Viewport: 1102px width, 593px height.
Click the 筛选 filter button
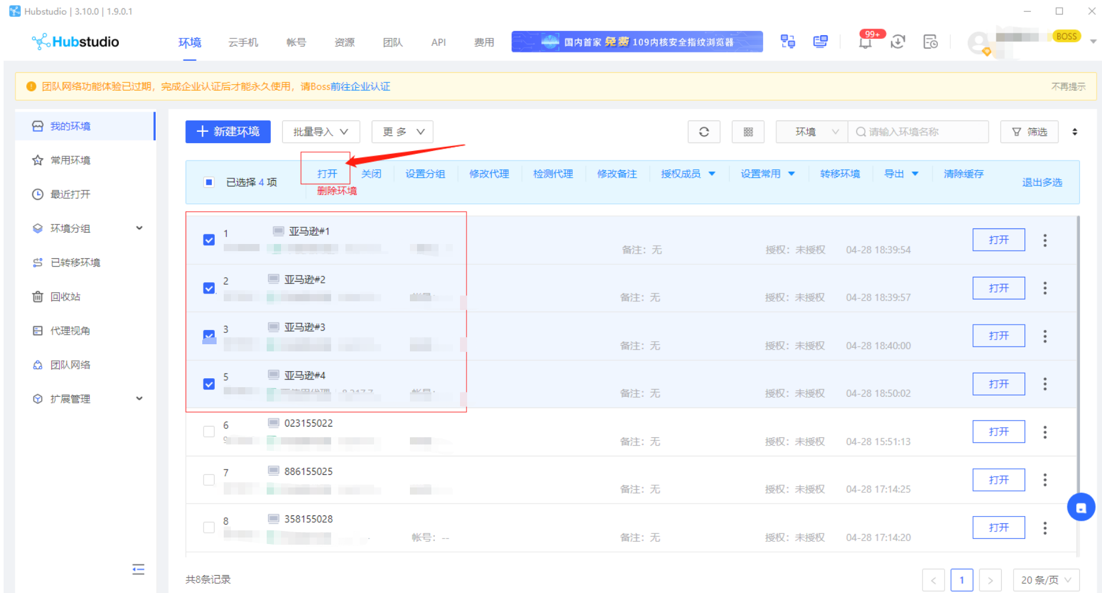pos(1029,132)
